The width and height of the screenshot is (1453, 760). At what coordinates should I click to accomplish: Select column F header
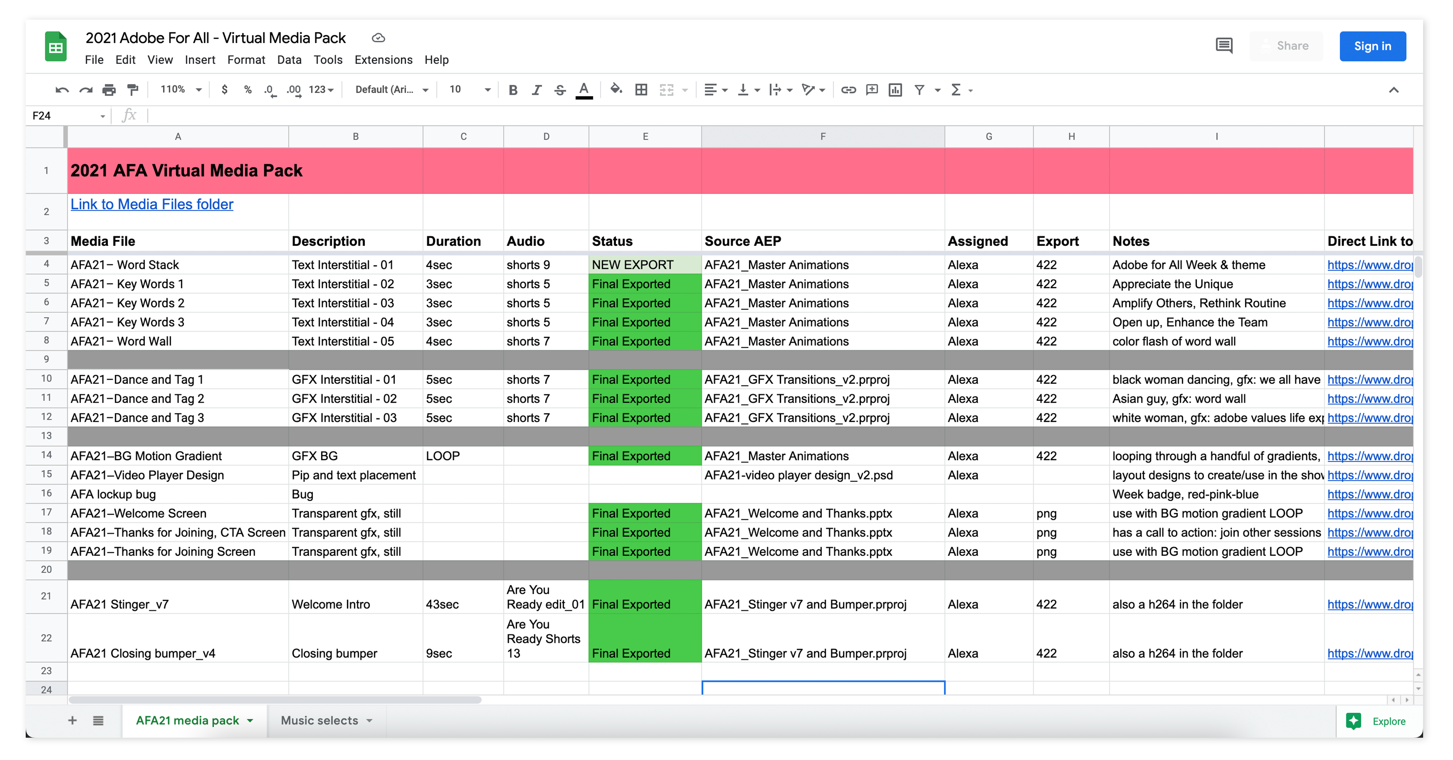click(823, 136)
